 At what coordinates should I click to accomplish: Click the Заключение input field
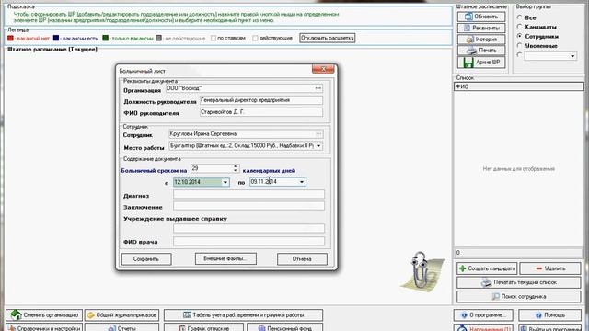[248, 206]
